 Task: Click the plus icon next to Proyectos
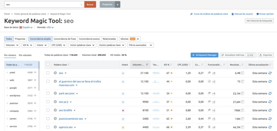(118, 5)
